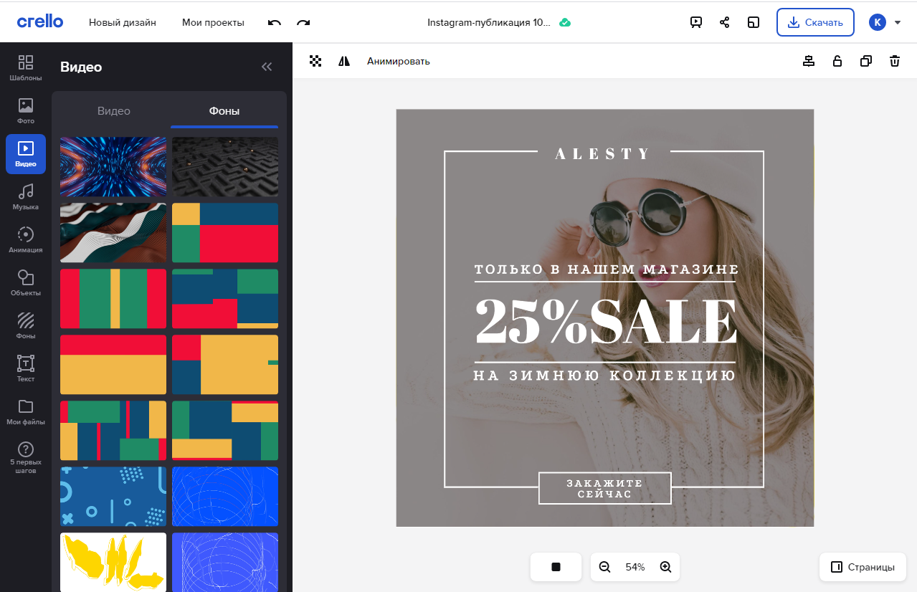Open the Анимация sidebar section
The width and height of the screenshot is (917, 592).
26,239
